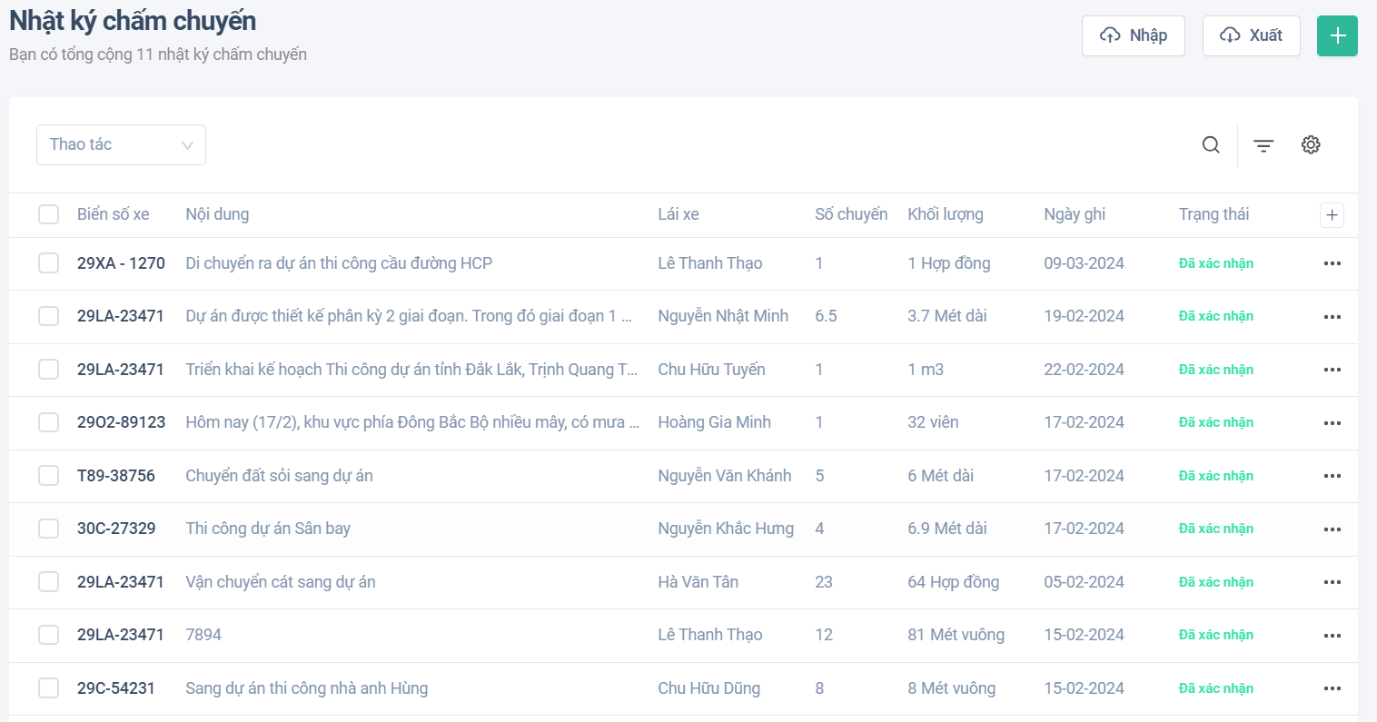This screenshot has width=1377, height=722.
Task: Expand the Thao tác dropdown
Action: click(x=121, y=145)
